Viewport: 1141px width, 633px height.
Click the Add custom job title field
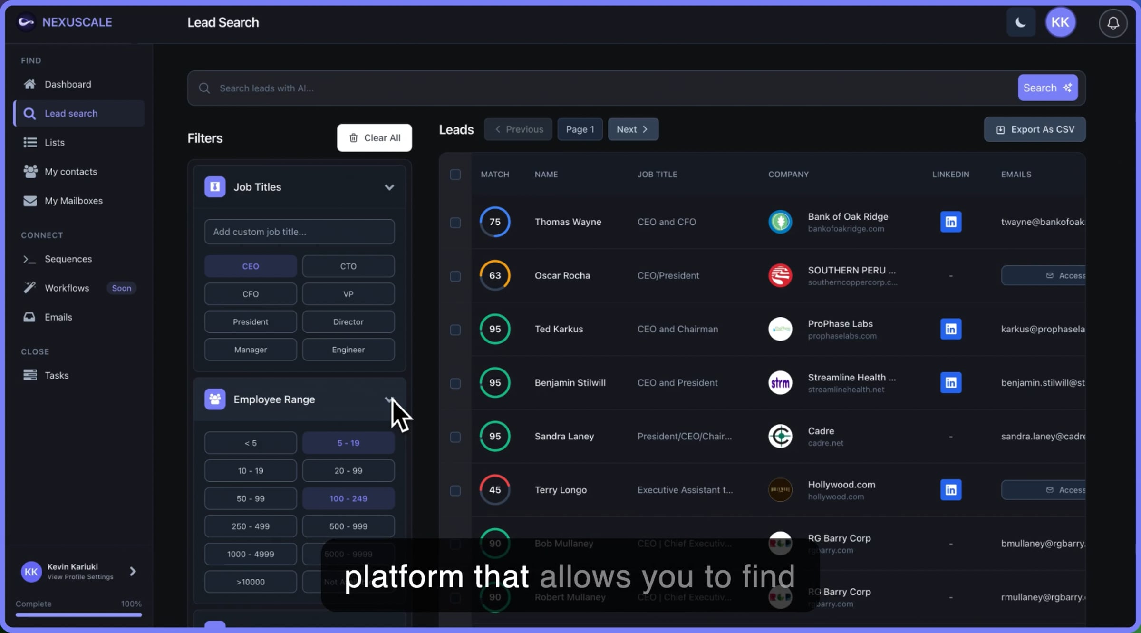click(300, 232)
